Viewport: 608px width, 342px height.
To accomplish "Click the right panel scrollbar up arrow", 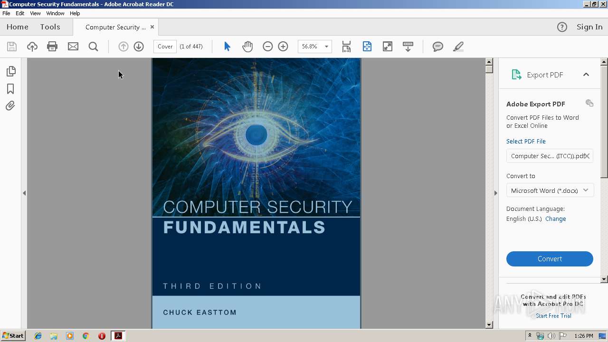I will 604,62.
